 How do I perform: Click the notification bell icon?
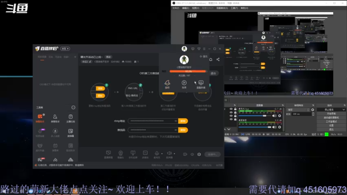coord(211,59)
